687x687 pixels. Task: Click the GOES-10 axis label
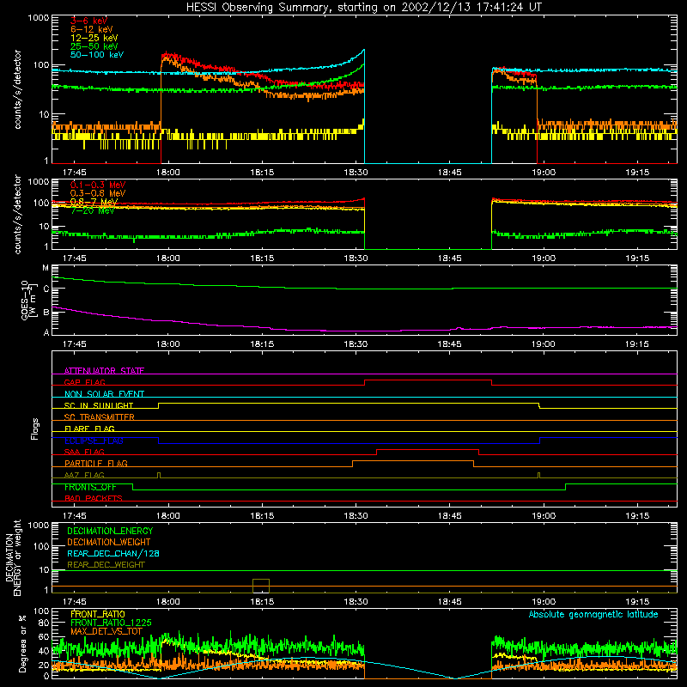[x=27, y=300]
